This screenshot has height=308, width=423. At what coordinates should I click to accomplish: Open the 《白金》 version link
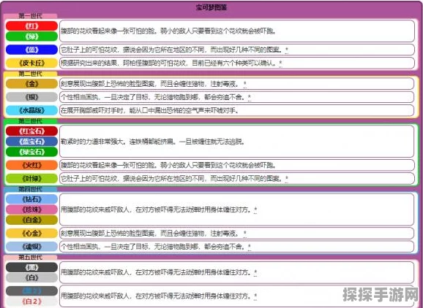point(31,220)
